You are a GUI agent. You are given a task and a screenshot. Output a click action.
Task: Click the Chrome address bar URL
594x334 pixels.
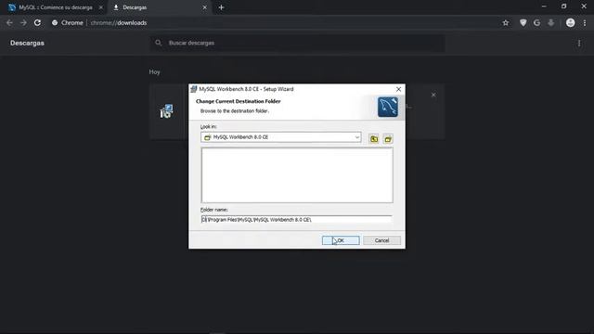tap(119, 22)
